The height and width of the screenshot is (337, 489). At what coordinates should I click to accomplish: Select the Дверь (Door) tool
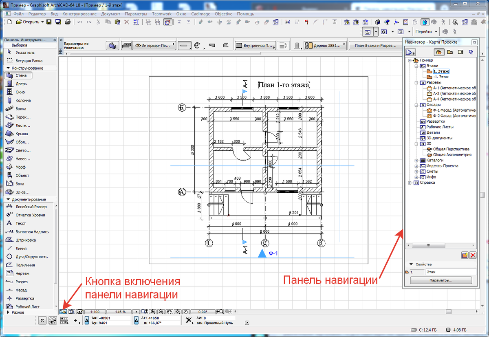tap(16, 84)
